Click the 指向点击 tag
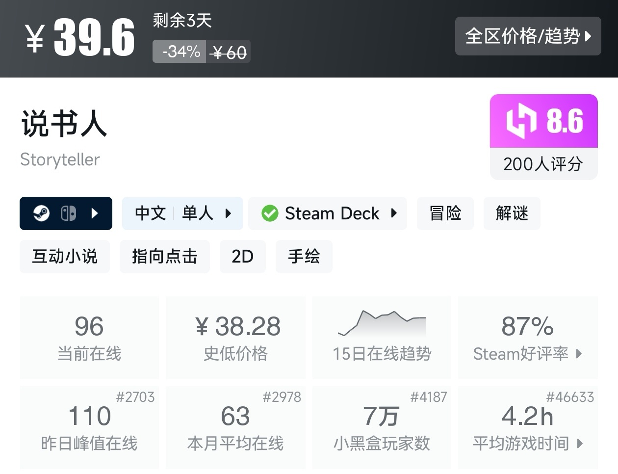Image resolution: width=618 pixels, height=474 pixels. tap(164, 256)
